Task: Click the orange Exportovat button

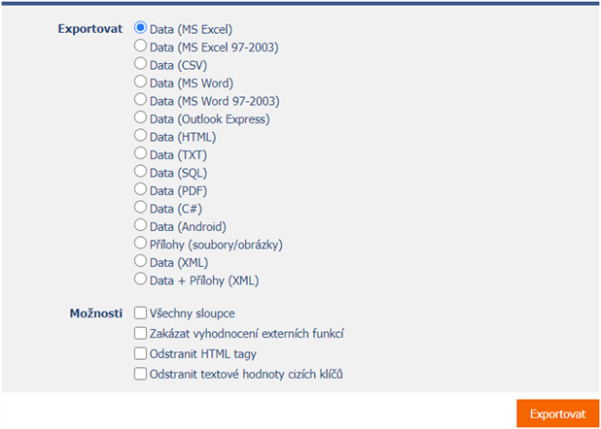Action: point(557,413)
